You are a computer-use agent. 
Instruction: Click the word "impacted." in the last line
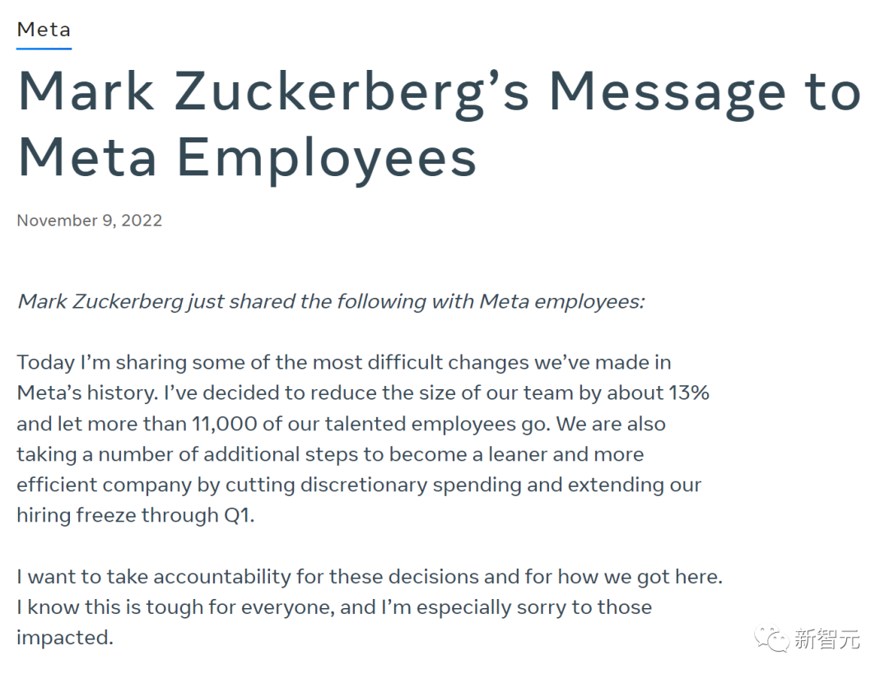[64, 638]
